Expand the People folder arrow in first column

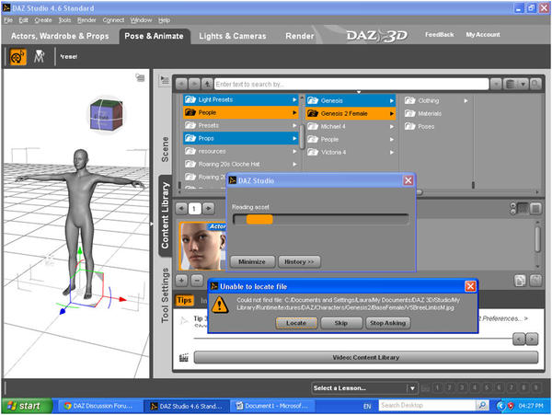click(x=294, y=112)
